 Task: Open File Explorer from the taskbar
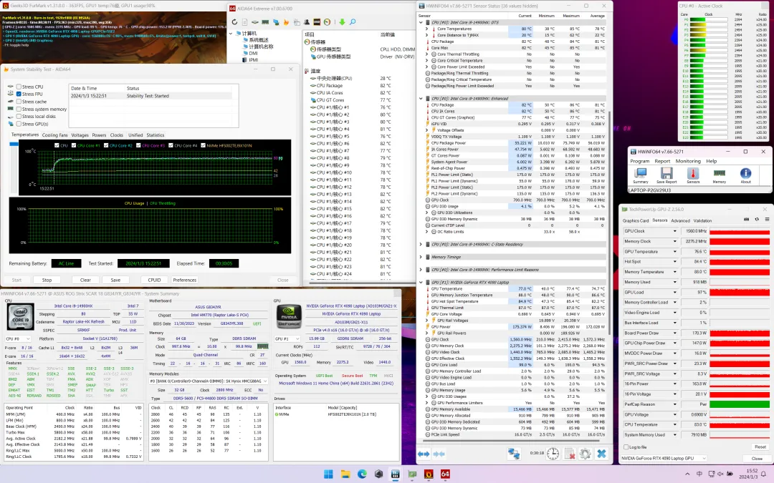click(x=345, y=474)
